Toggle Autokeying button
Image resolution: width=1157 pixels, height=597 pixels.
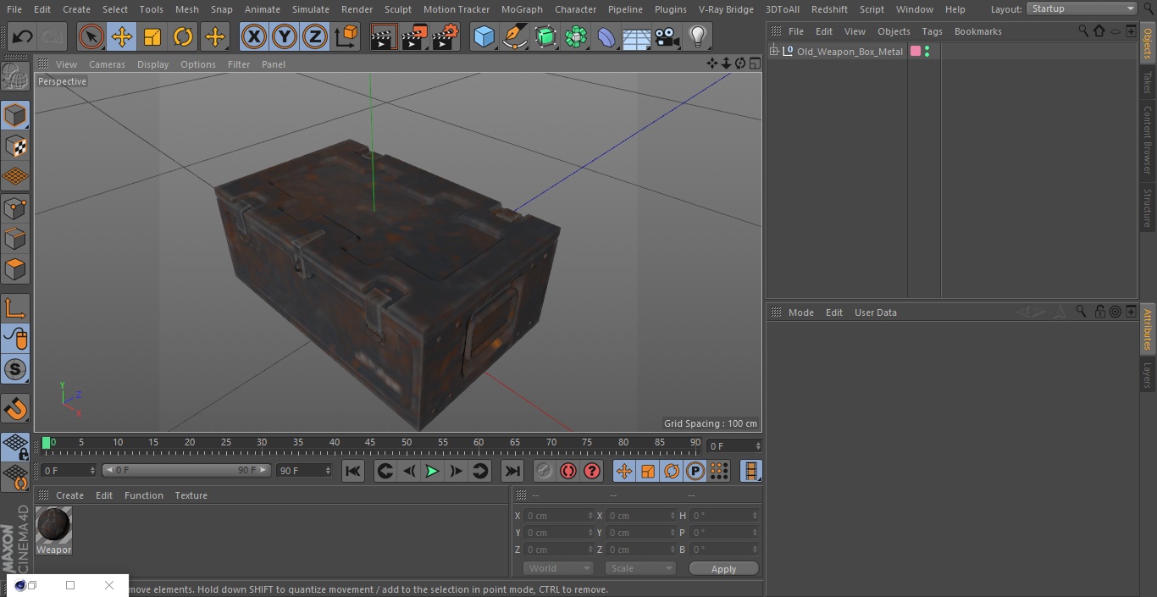568,471
